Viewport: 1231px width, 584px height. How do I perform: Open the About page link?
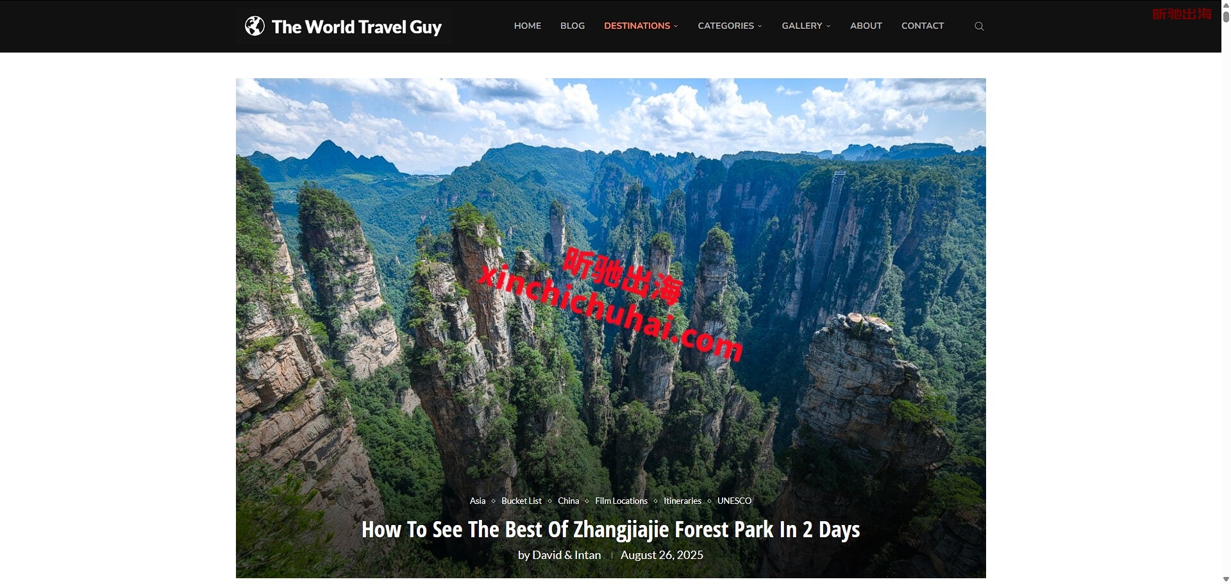pos(866,26)
